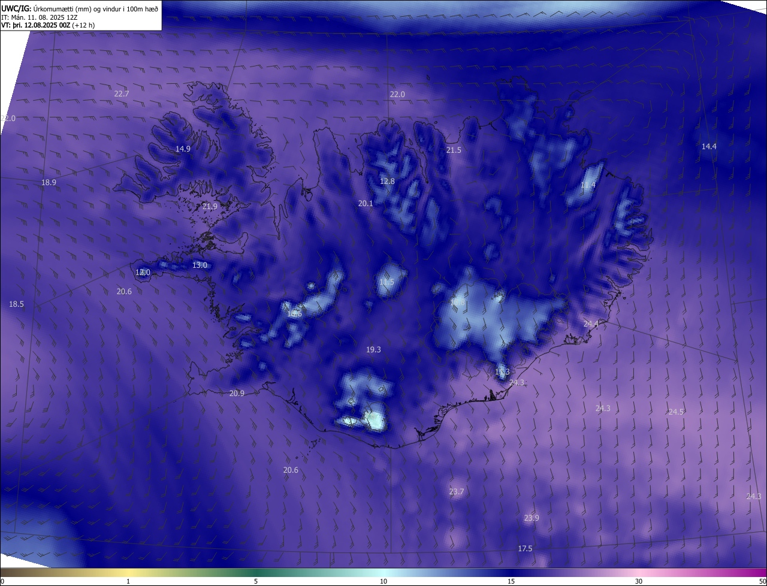The width and height of the screenshot is (767, 586).
Task: Click the 'UWC/IG: Úrkomumætti (mm)' title line
Action: point(80,8)
